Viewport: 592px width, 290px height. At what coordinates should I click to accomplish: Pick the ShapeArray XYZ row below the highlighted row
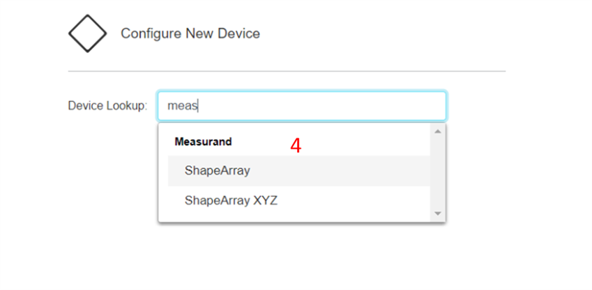pos(298,201)
